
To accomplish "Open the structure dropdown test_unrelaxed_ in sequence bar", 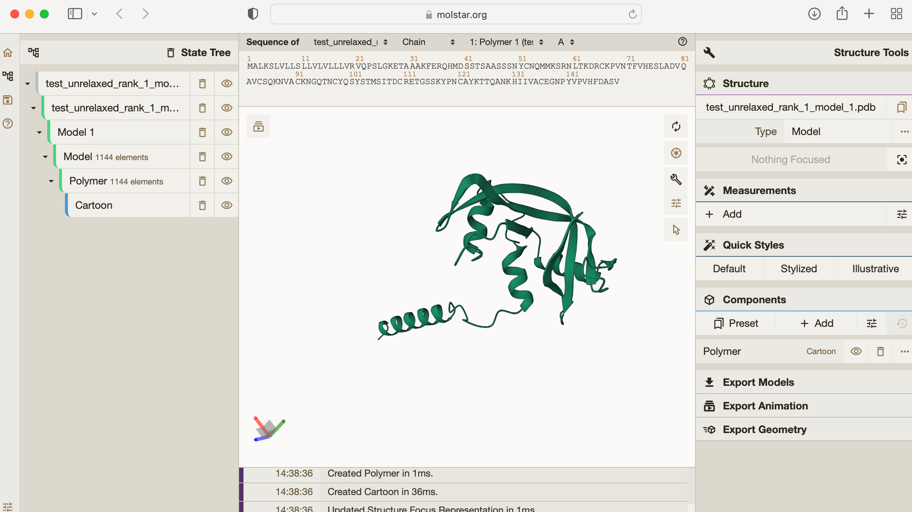I will [x=350, y=42].
